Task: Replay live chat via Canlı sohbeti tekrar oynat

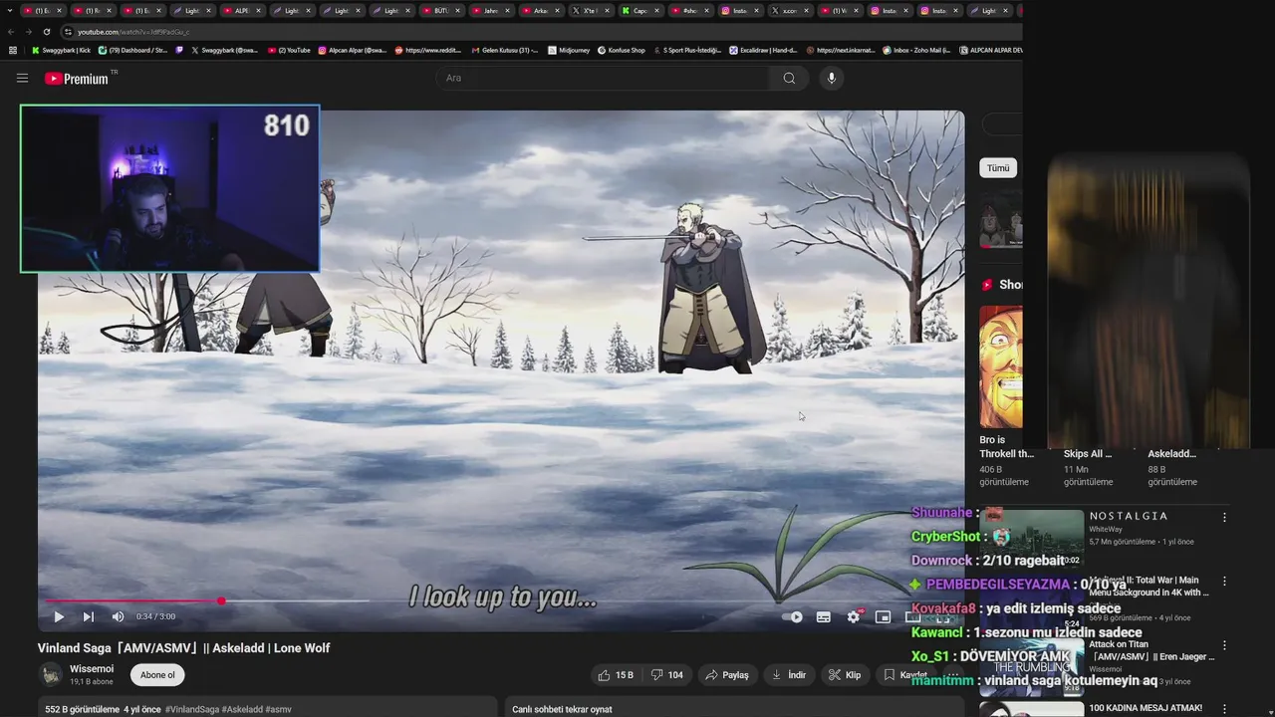Action: (562, 709)
